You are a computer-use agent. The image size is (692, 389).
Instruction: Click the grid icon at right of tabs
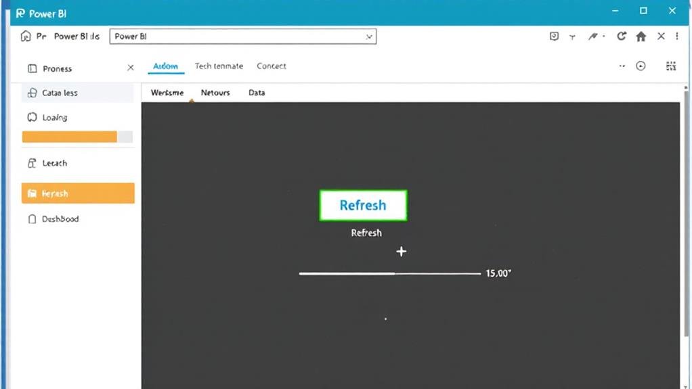click(x=671, y=66)
